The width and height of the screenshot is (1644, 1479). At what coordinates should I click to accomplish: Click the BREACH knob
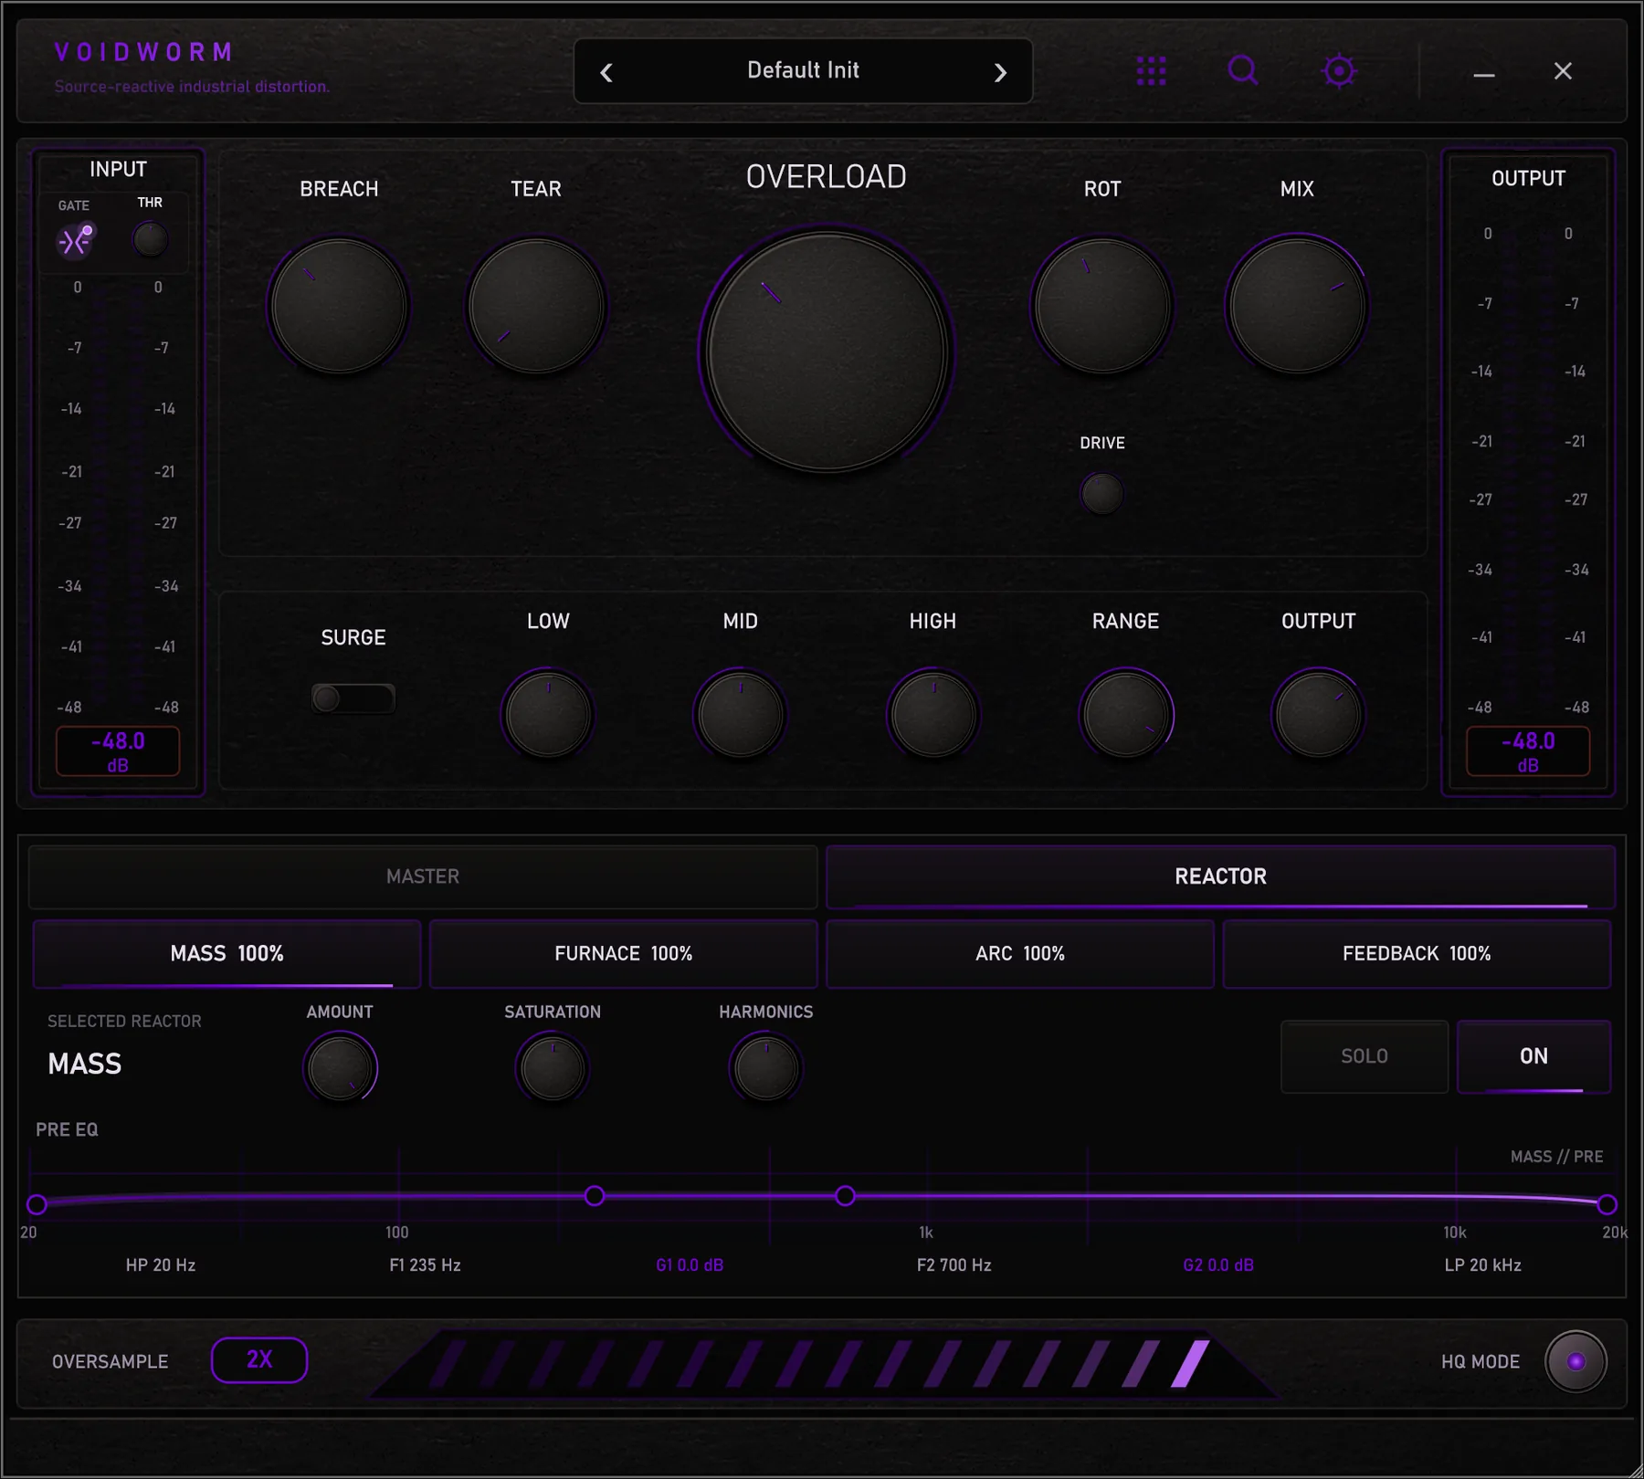click(x=339, y=306)
